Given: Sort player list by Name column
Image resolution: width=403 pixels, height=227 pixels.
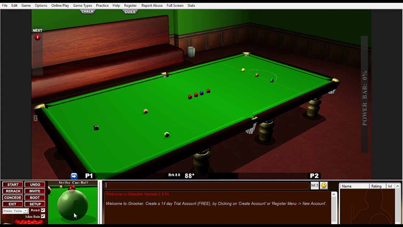Looking at the screenshot, I should point(355,186).
